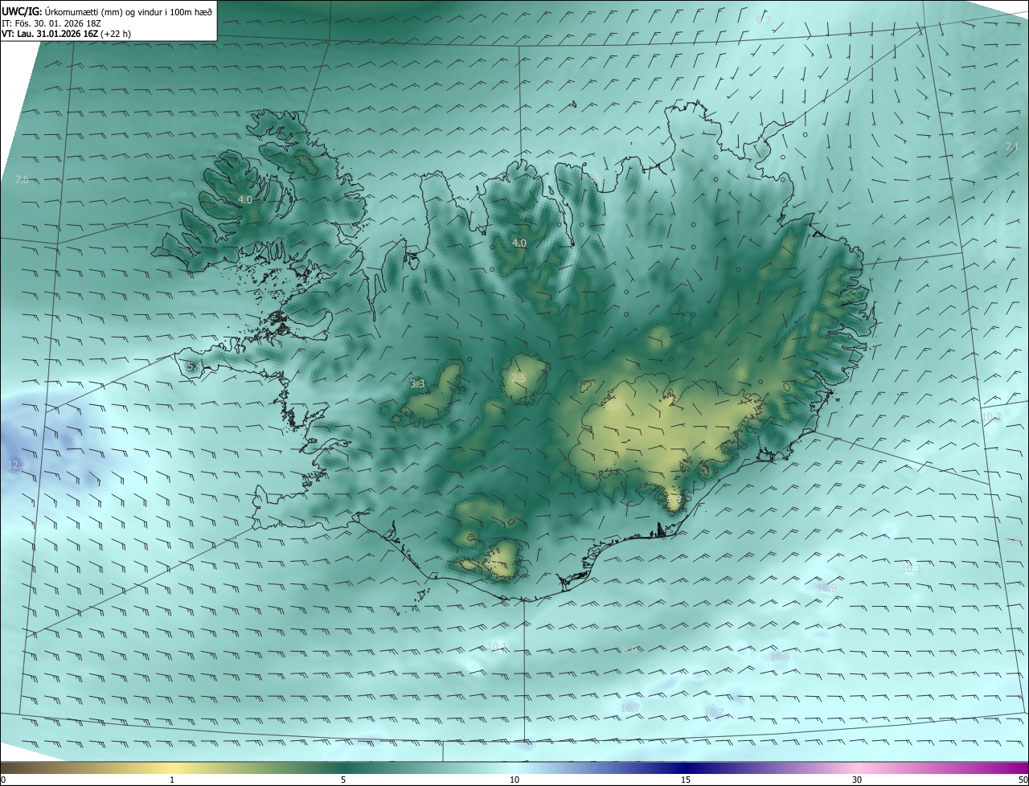This screenshot has width=1029, height=786.
Task: Select the 30 tick on the color scale
Action: point(857,780)
